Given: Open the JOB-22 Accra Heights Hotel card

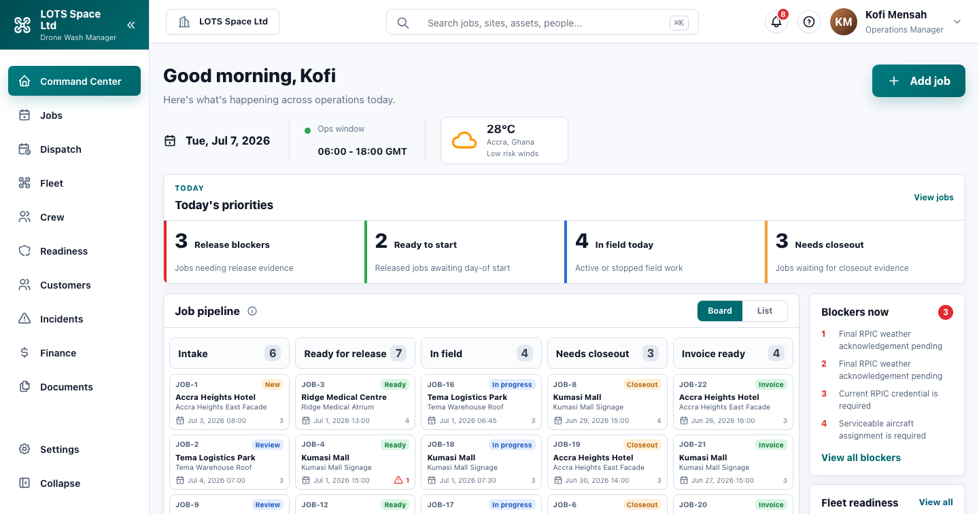Looking at the screenshot, I should [733, 402].
